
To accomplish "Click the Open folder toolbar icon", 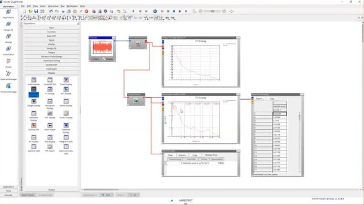I will point(30,11).
